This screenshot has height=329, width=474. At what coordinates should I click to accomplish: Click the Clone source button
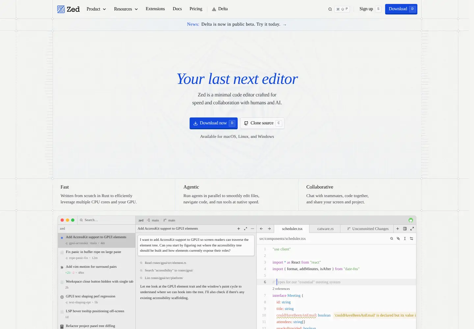262,123
